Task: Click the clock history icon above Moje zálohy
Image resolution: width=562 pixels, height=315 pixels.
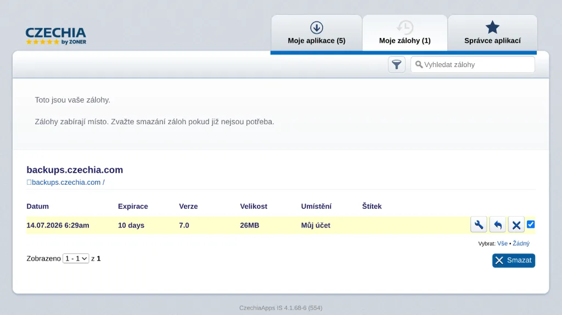Action: click(404, 27)
